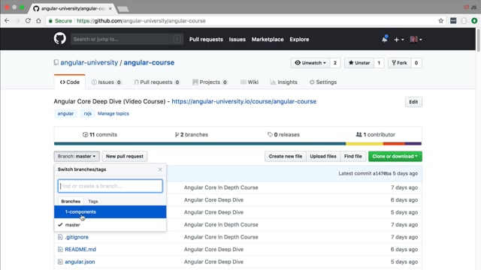This screenshot has height=270, width=481.
Task: Open the green extension icon in the browser toolbar
Action: pyautogui.click(x=474, y=21)
